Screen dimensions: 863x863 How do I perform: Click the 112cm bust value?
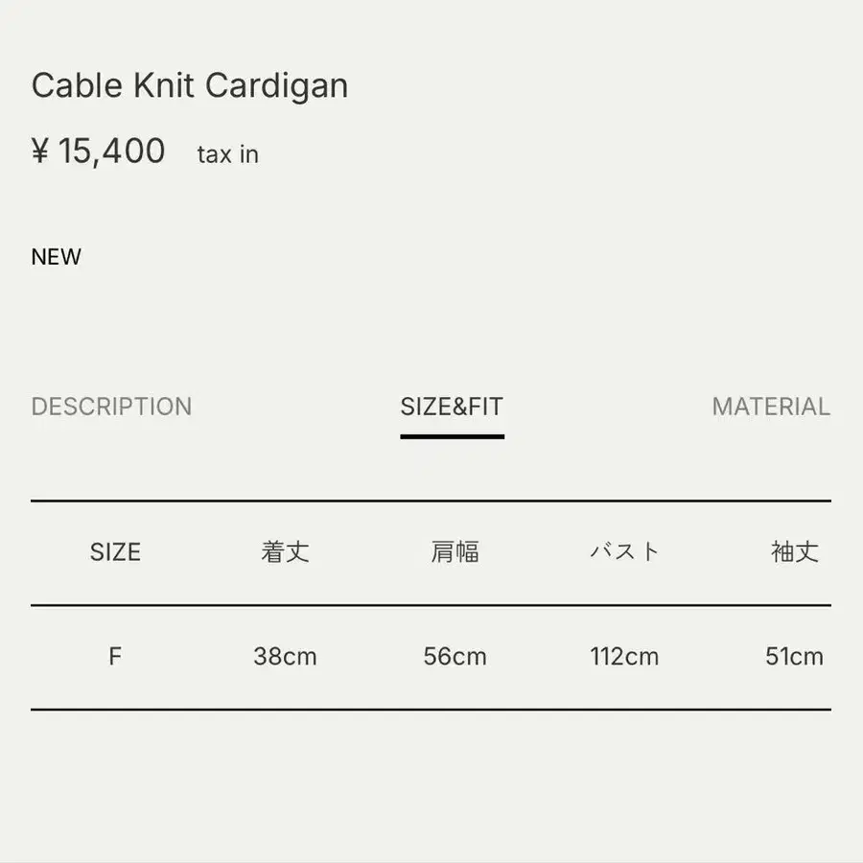point(625,657)
